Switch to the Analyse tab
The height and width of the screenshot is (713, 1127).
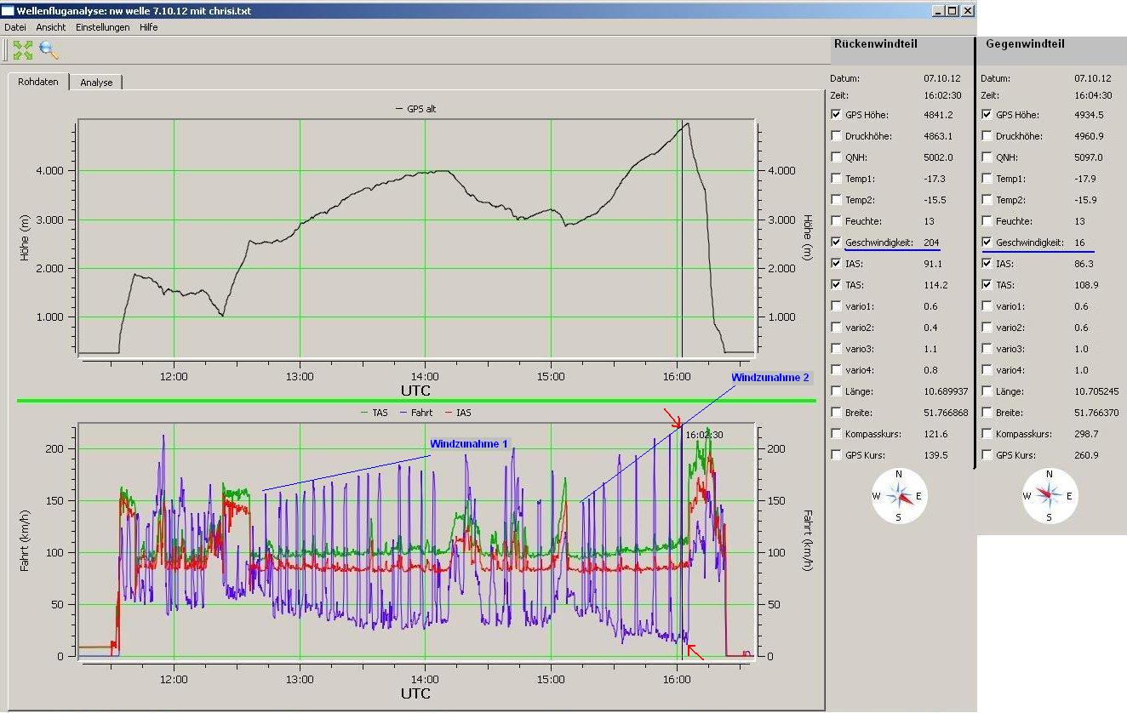[x=96, y=83]
